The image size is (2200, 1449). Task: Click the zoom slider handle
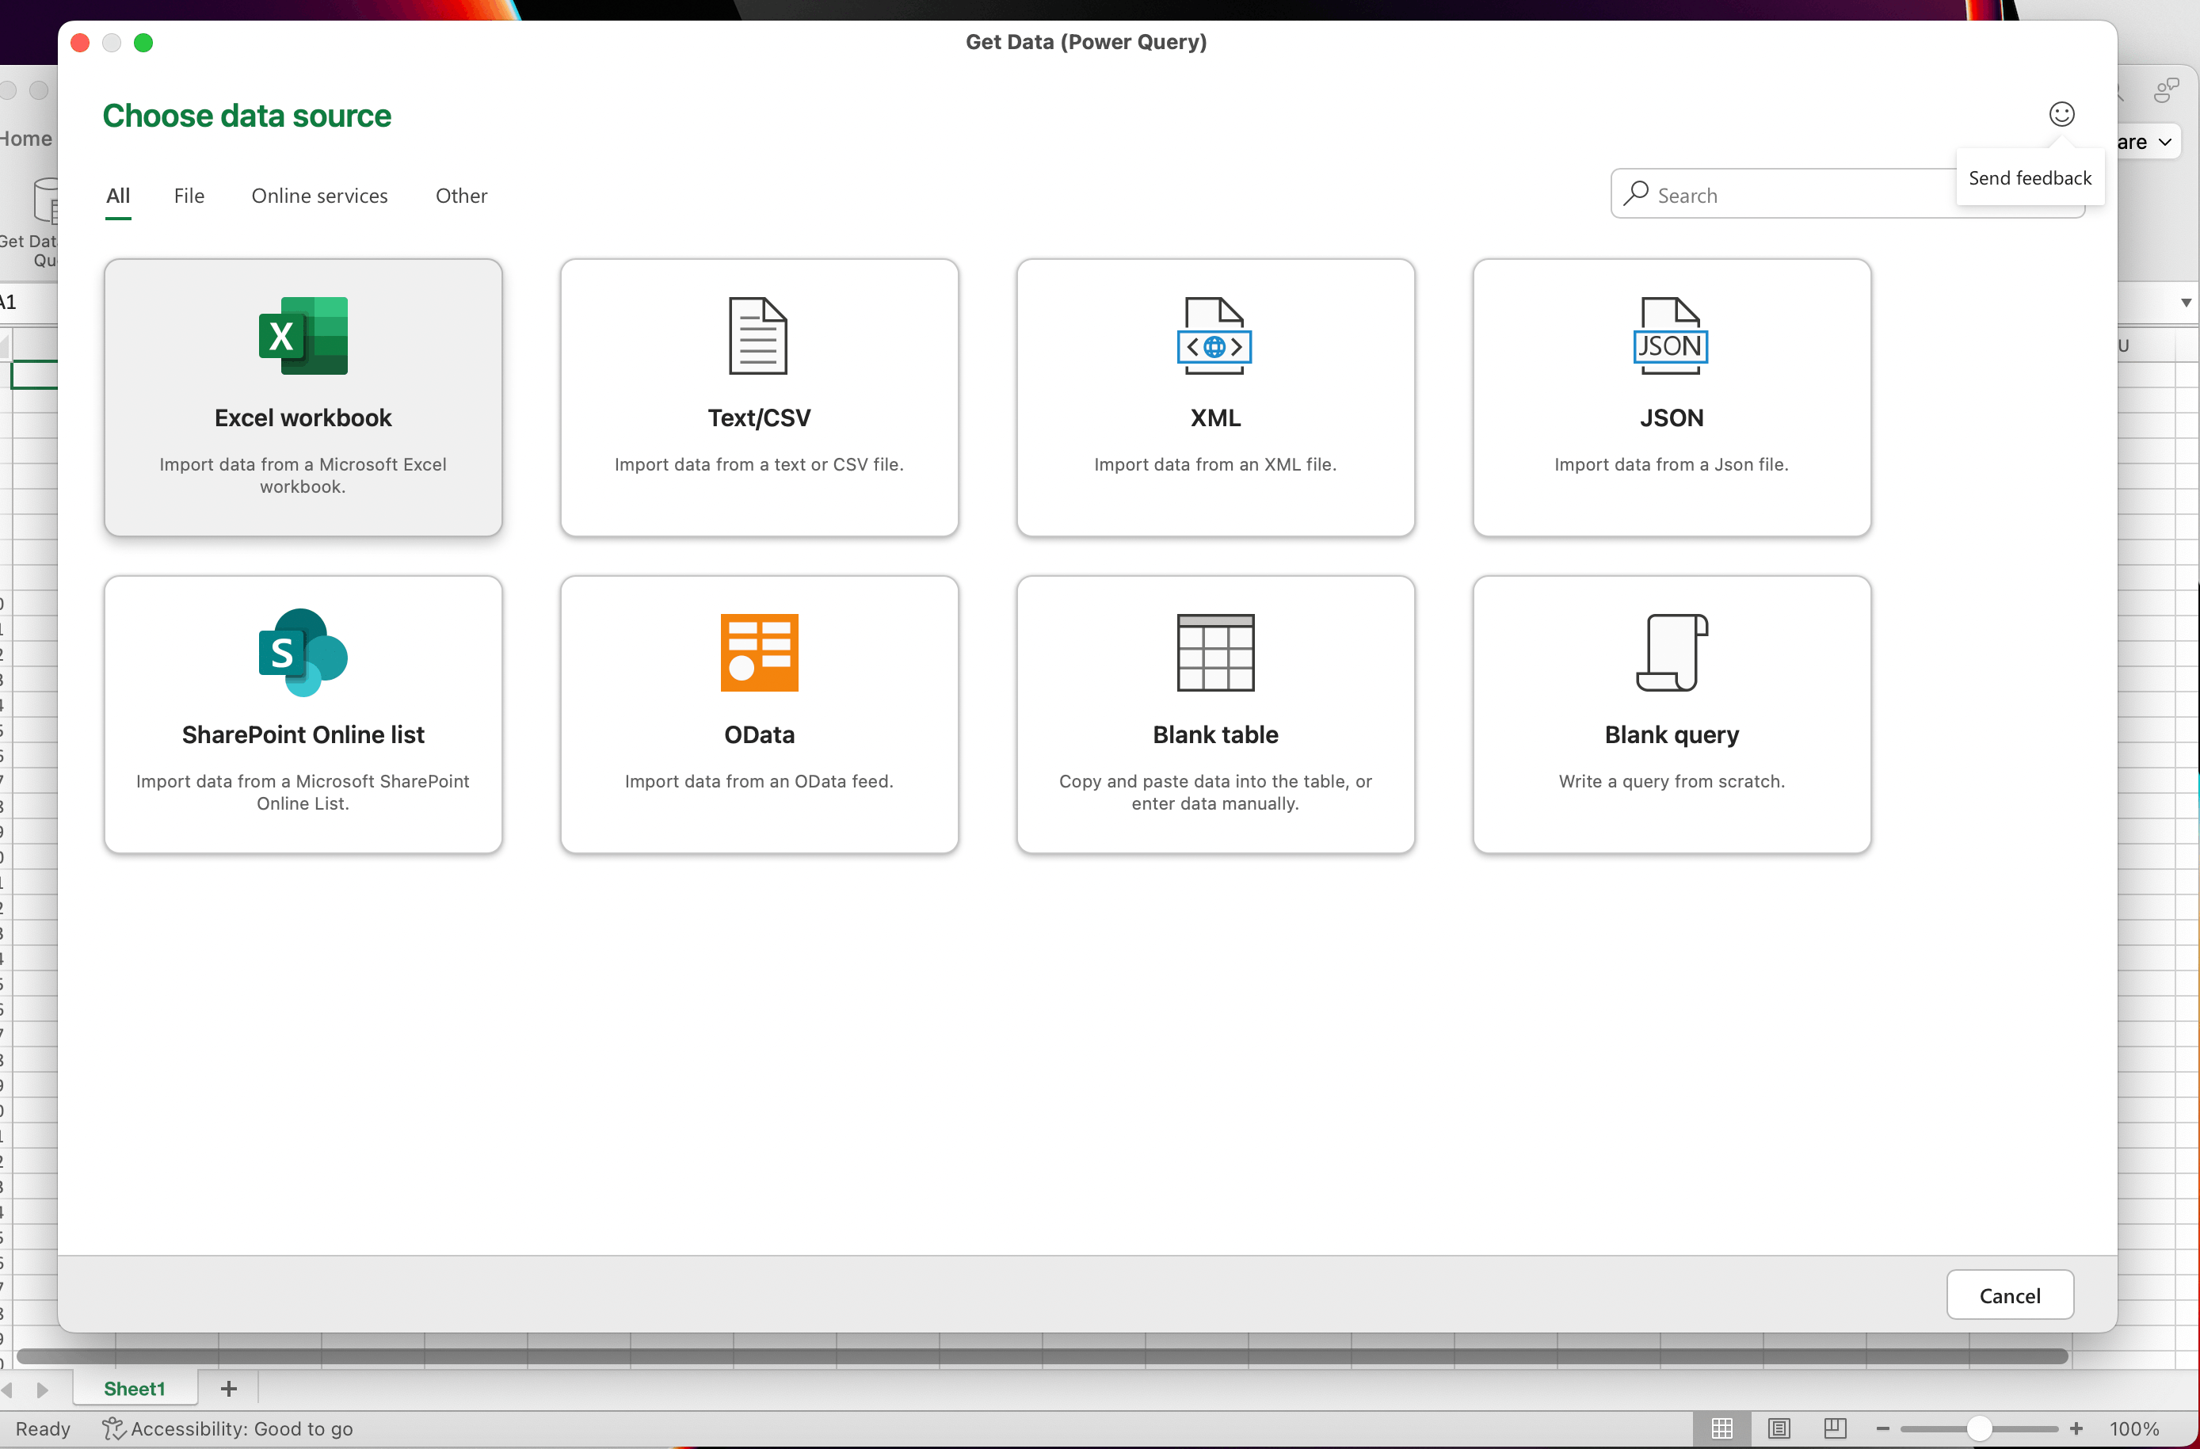click(1978, 1428)
